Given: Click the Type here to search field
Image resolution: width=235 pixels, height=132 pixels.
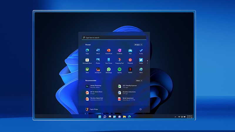Looking at the screenshot, I should pos(114,38).
